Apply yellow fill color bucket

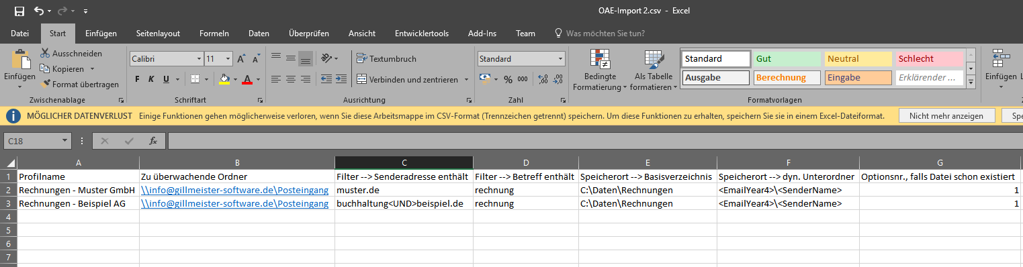point(224,79)
